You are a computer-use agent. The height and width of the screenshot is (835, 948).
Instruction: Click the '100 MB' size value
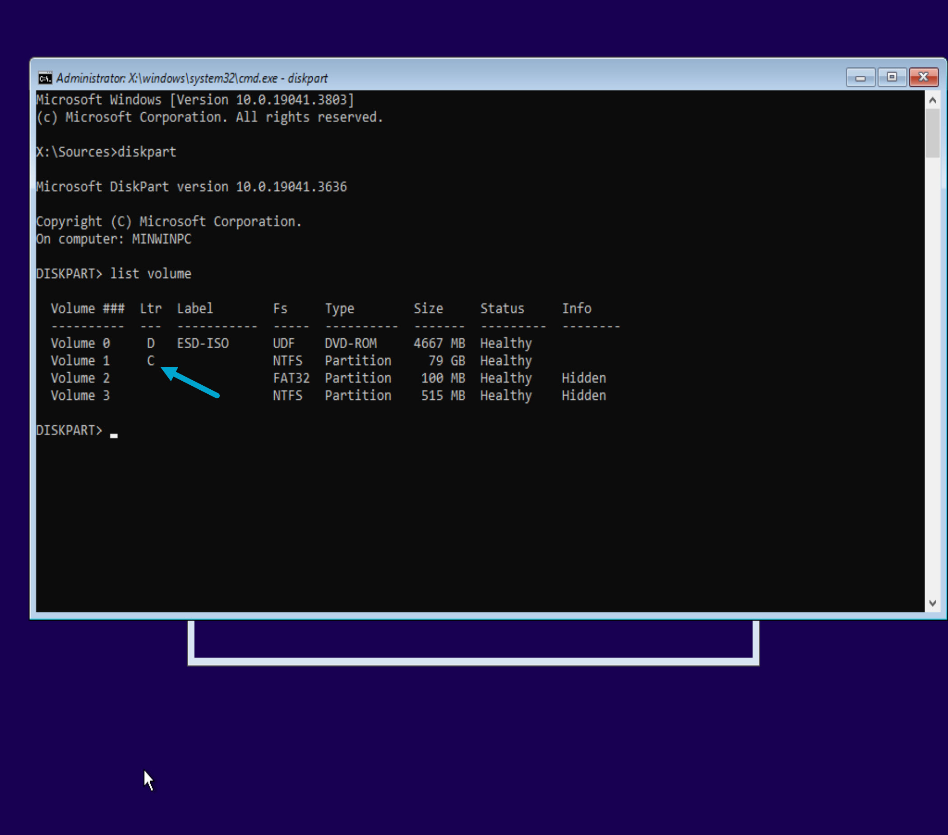[x=443, y=378]
